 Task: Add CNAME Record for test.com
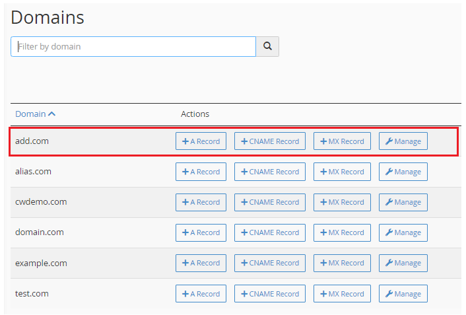270,293
